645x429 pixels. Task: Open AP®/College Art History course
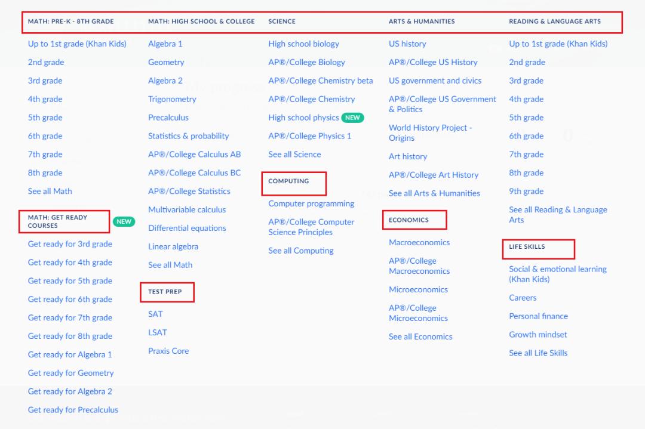click(x=434, y=175)
